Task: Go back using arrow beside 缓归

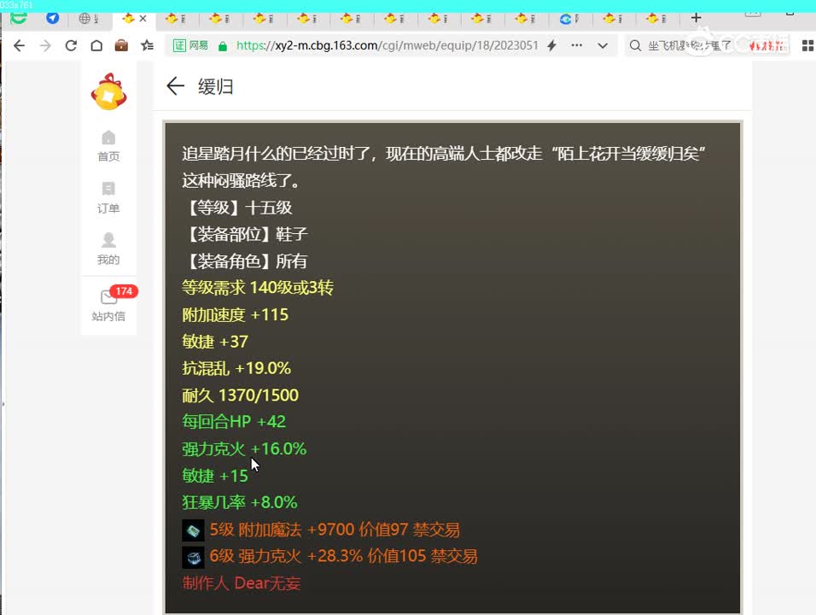Action: point(175,86)
